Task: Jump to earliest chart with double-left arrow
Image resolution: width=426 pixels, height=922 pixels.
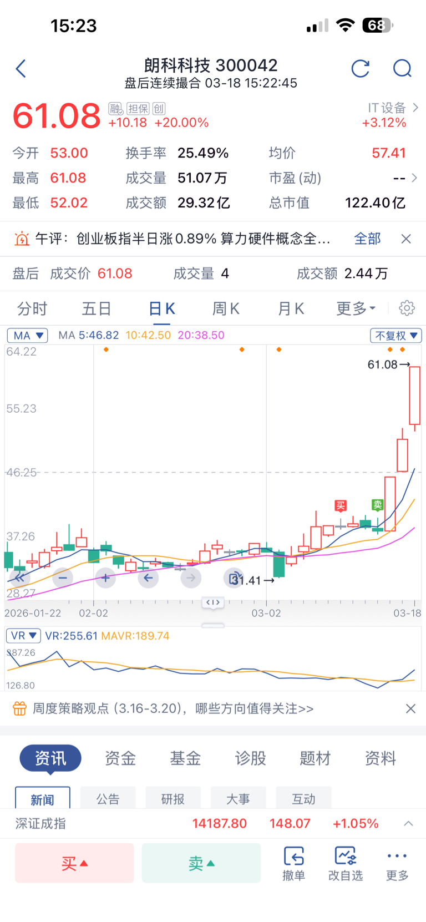Action: click(x=19, y=578)
